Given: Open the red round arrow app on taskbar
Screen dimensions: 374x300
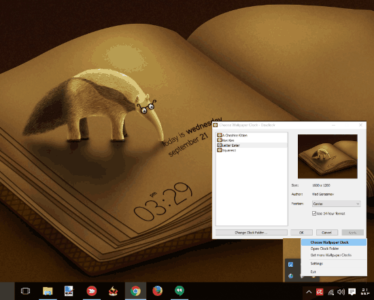Looking at the screenshot, I should tap(91, 291).
